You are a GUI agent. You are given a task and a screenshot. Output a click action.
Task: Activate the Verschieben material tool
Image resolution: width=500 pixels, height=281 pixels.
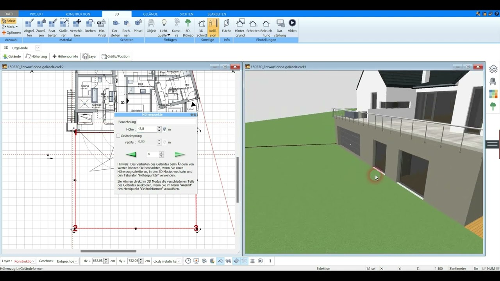(77, 28)
